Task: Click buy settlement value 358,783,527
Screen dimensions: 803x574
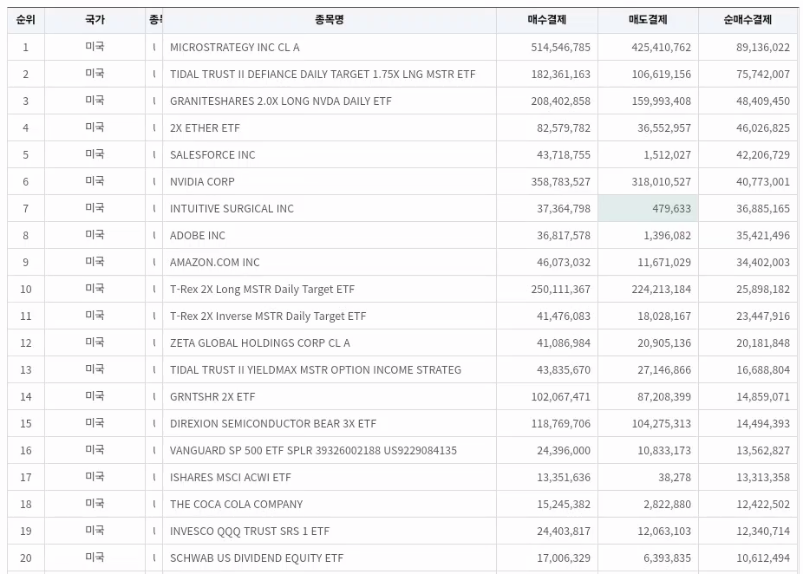Action: click(560, 182)
